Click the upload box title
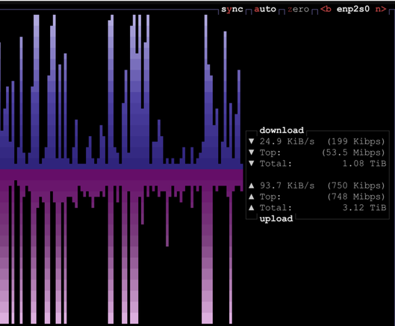Image resolution: width=395 pixels, height=326 pixels. (276, 218)
